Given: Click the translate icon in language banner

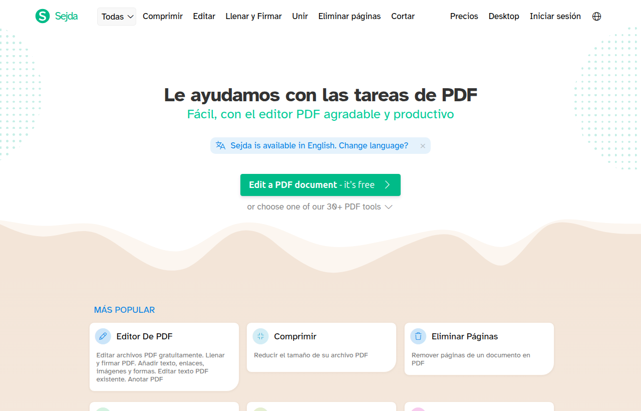Looking at the screenshot, I should pyautogui.click(x=220, y=145).
